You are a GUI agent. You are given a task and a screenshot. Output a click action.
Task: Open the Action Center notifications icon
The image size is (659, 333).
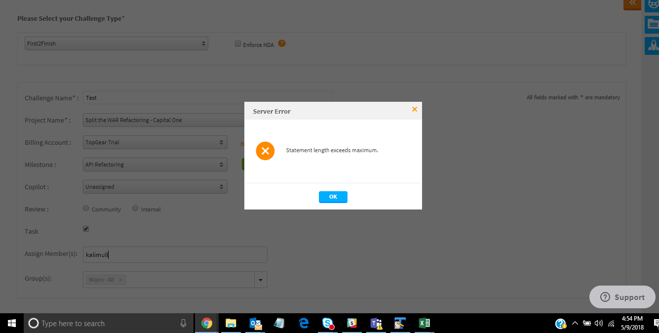(x=656, y=323)
